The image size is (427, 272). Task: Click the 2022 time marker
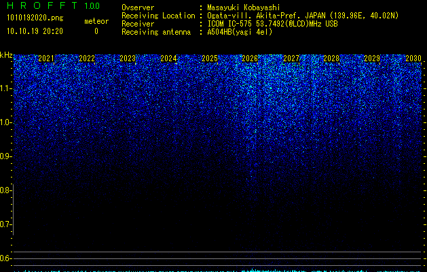coord(87,58)
